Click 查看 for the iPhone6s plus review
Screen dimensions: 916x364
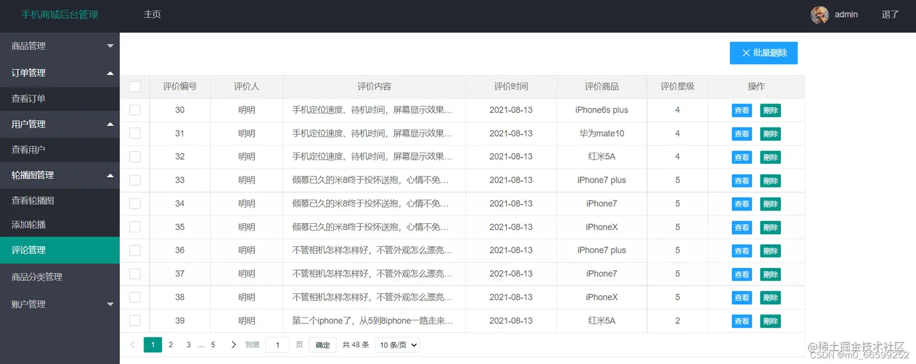click(742, 110)
